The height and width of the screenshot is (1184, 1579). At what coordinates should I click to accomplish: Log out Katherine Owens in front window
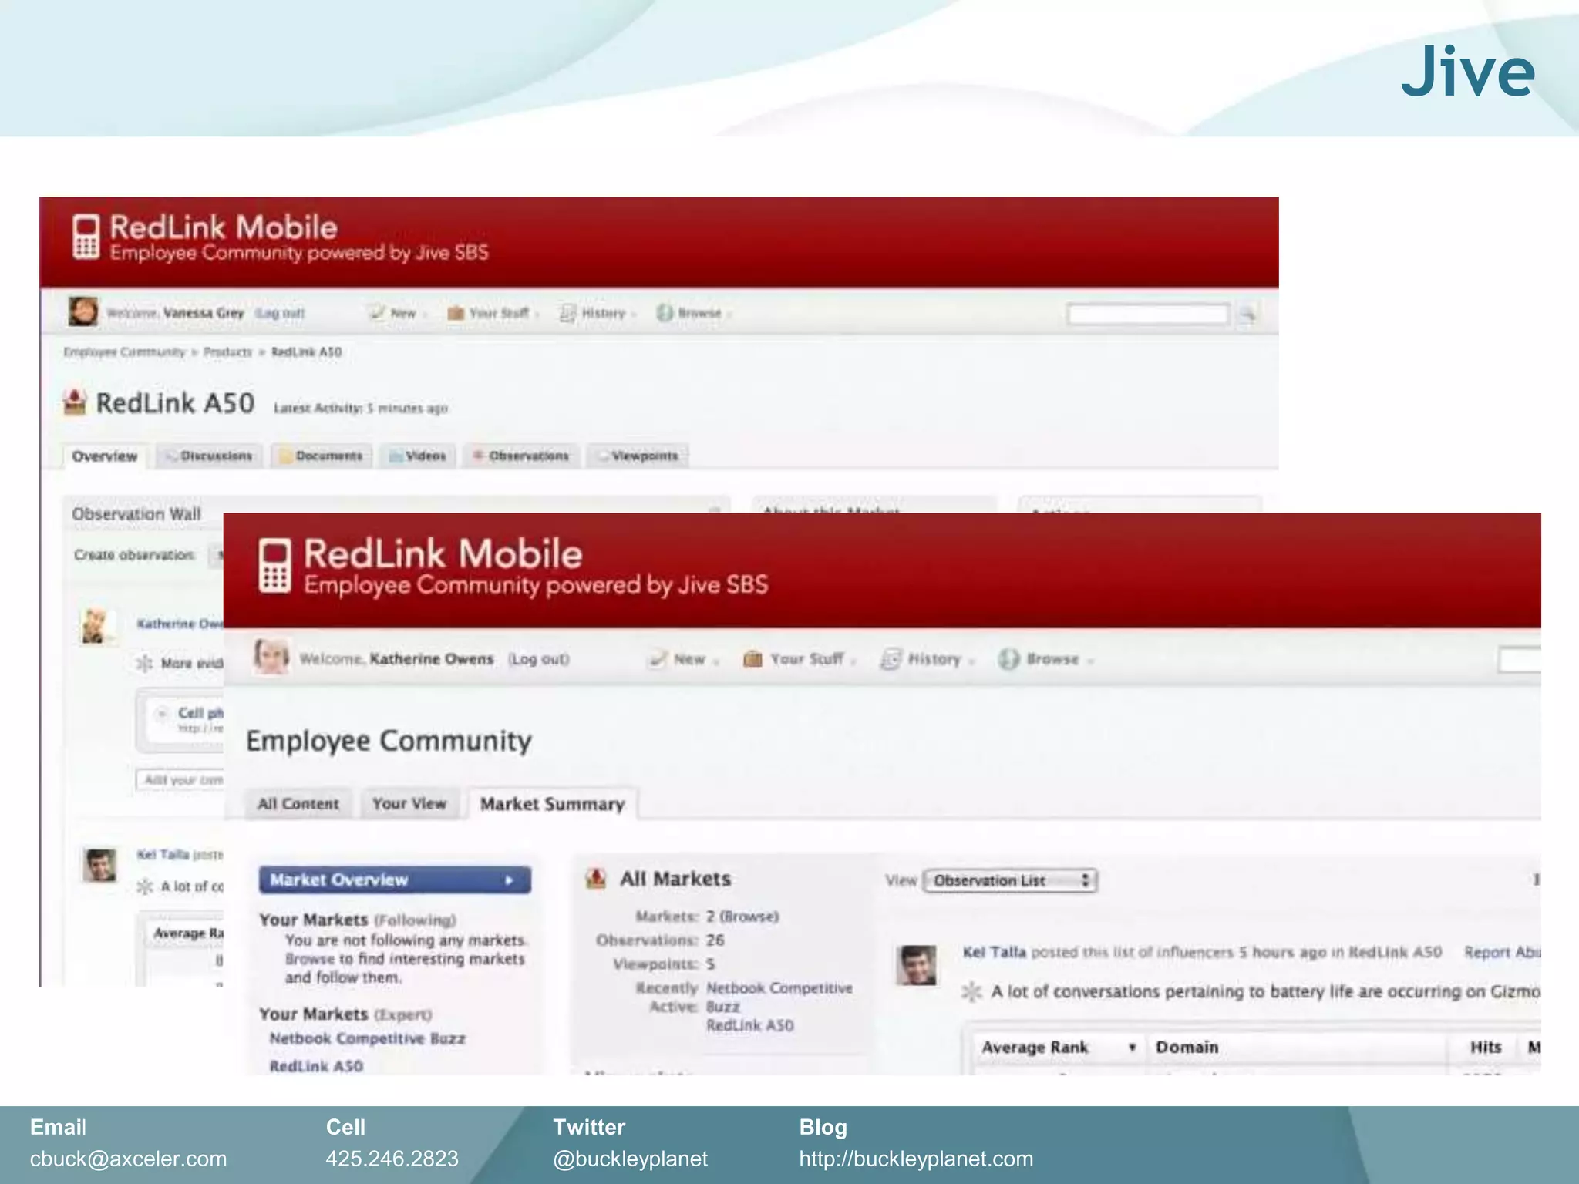point(538,659)
